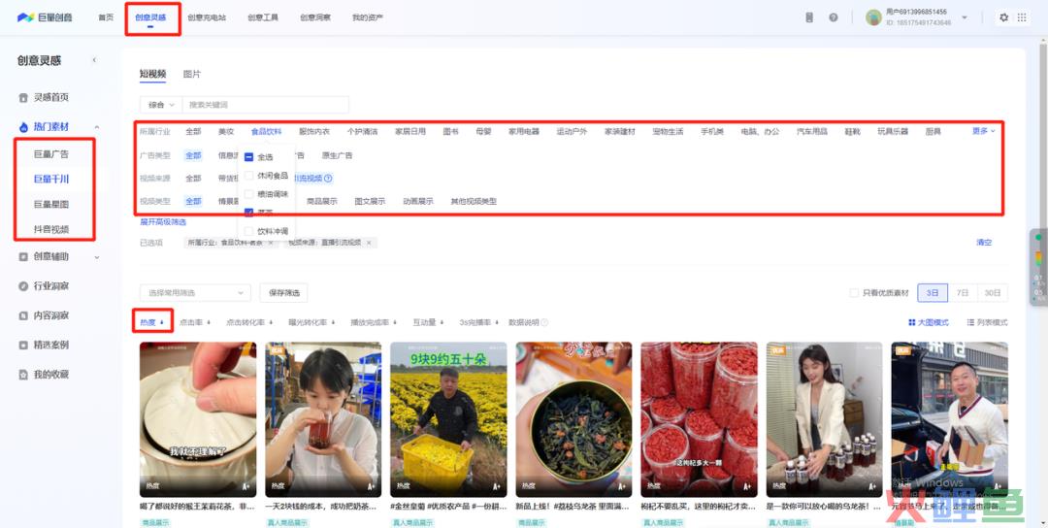
Task: Toggle the 全选 checkbox
Action: tap(248, 157)
